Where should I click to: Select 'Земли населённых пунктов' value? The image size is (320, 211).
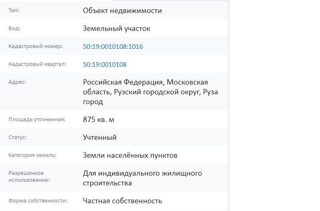tap(130, 155)
